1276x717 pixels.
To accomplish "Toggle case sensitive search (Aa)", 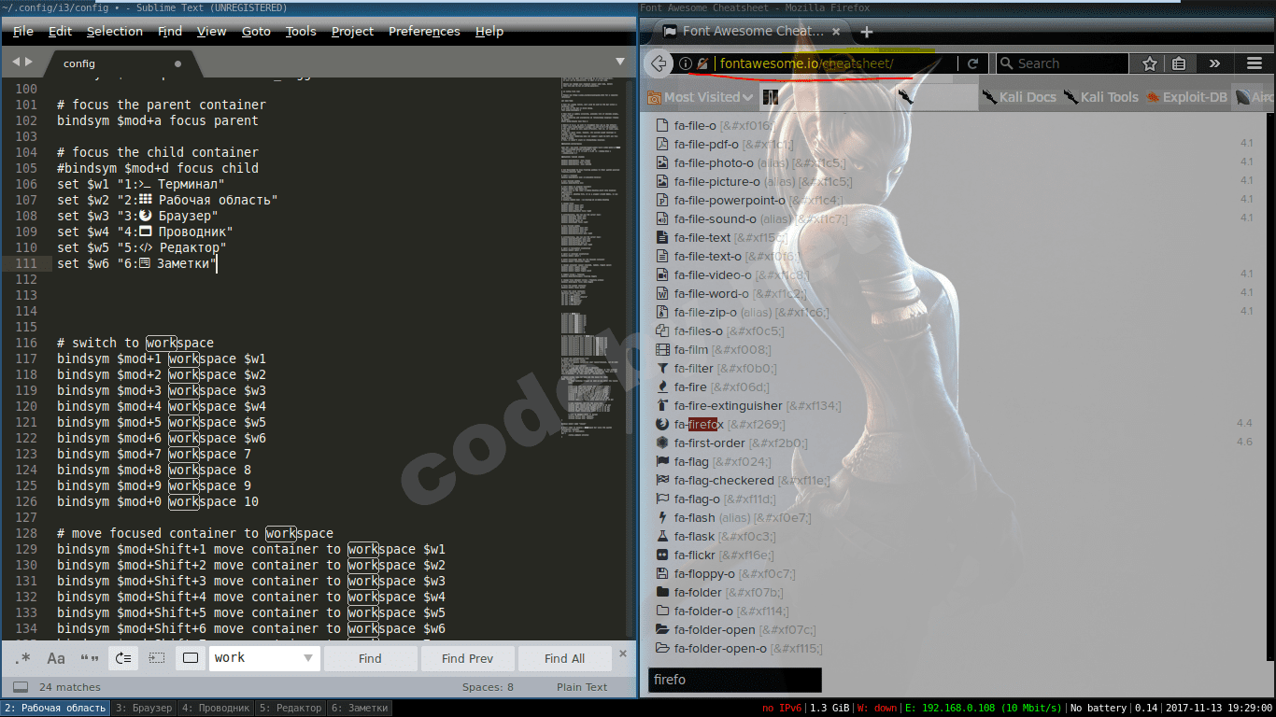I will [56, 658].
